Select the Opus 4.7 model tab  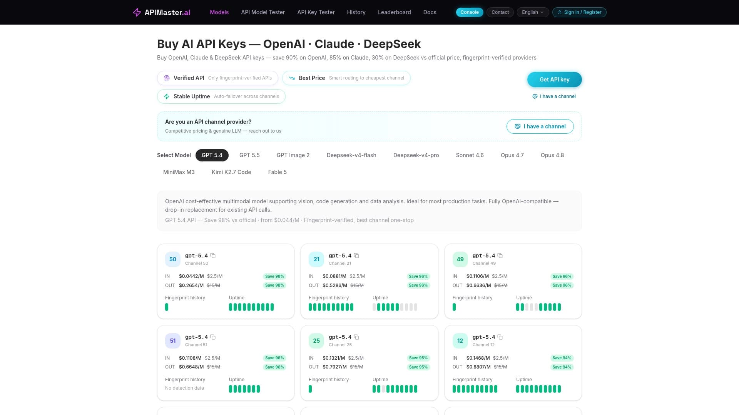512,155
